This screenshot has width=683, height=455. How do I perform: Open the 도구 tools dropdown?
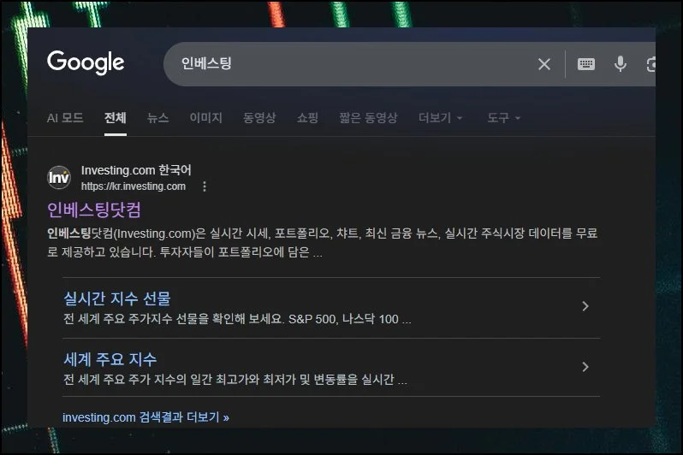tap(503, 118)
